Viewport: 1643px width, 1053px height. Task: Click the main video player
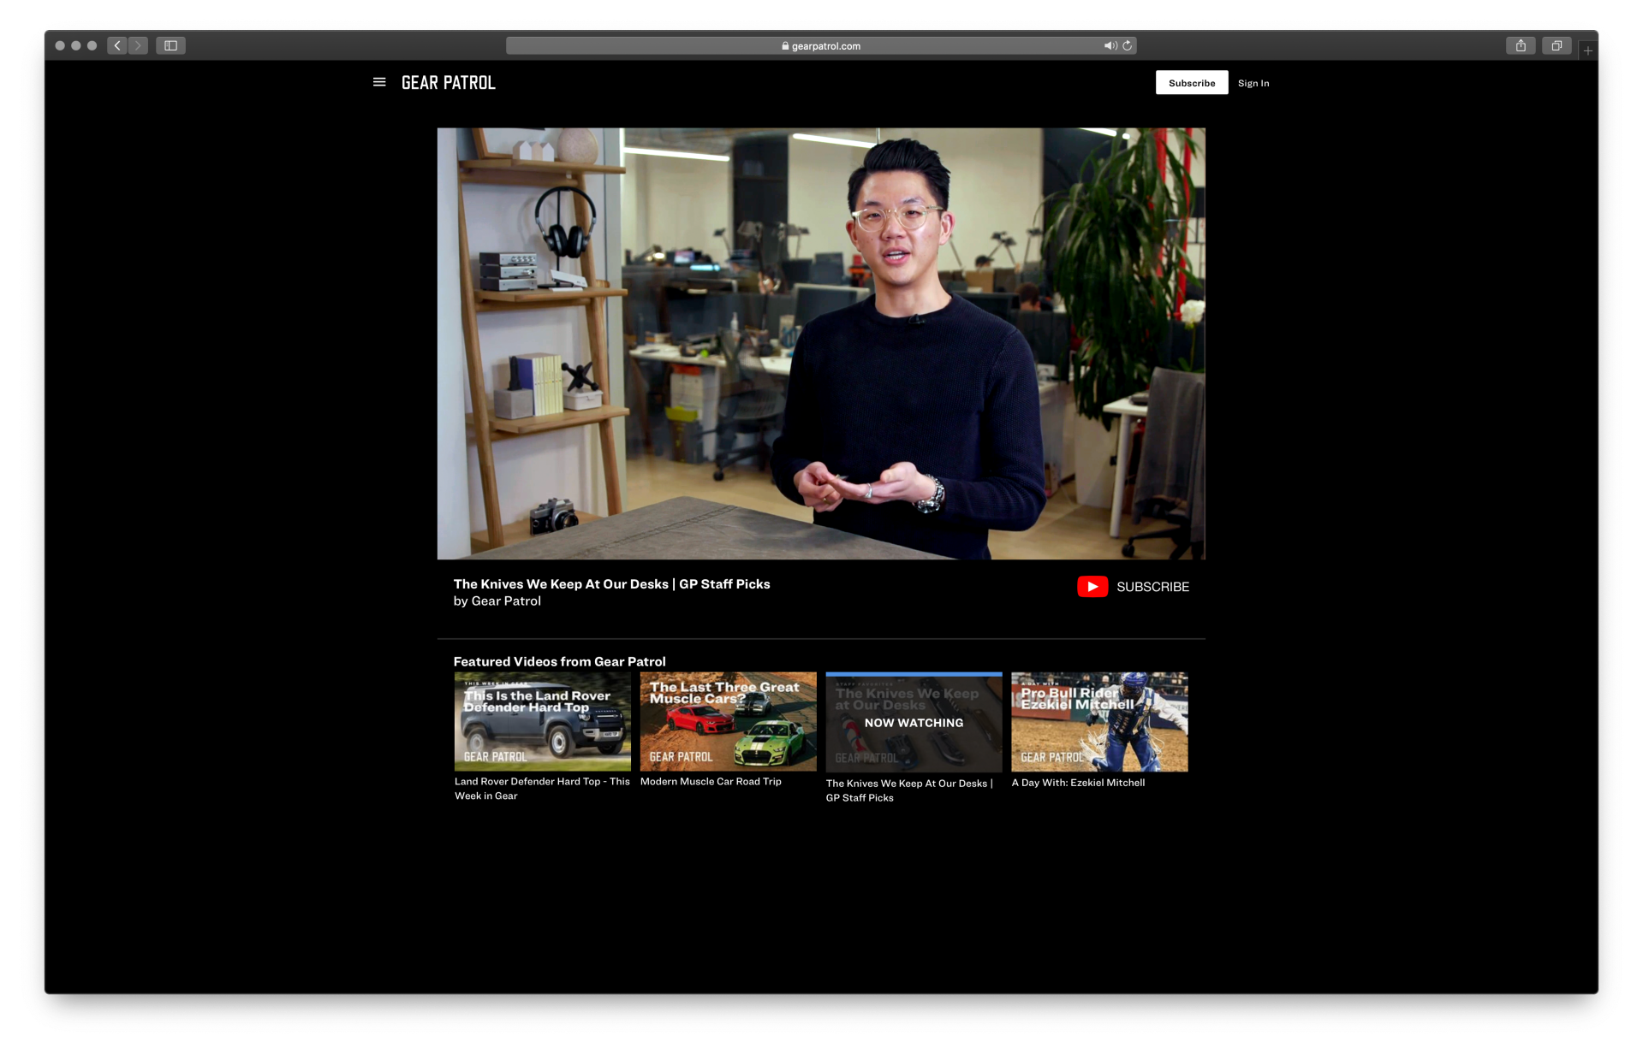point(821,344)
